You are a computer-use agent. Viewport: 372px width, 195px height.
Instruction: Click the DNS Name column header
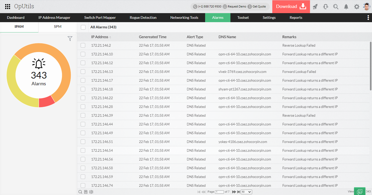[227, 37]
